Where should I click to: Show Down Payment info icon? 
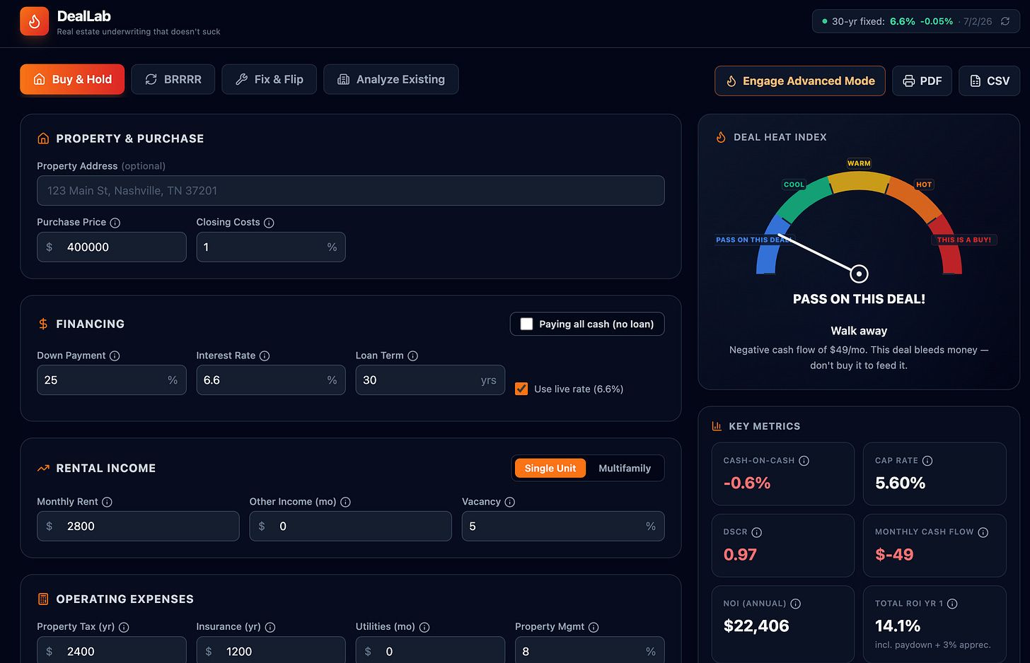[115, 356]
